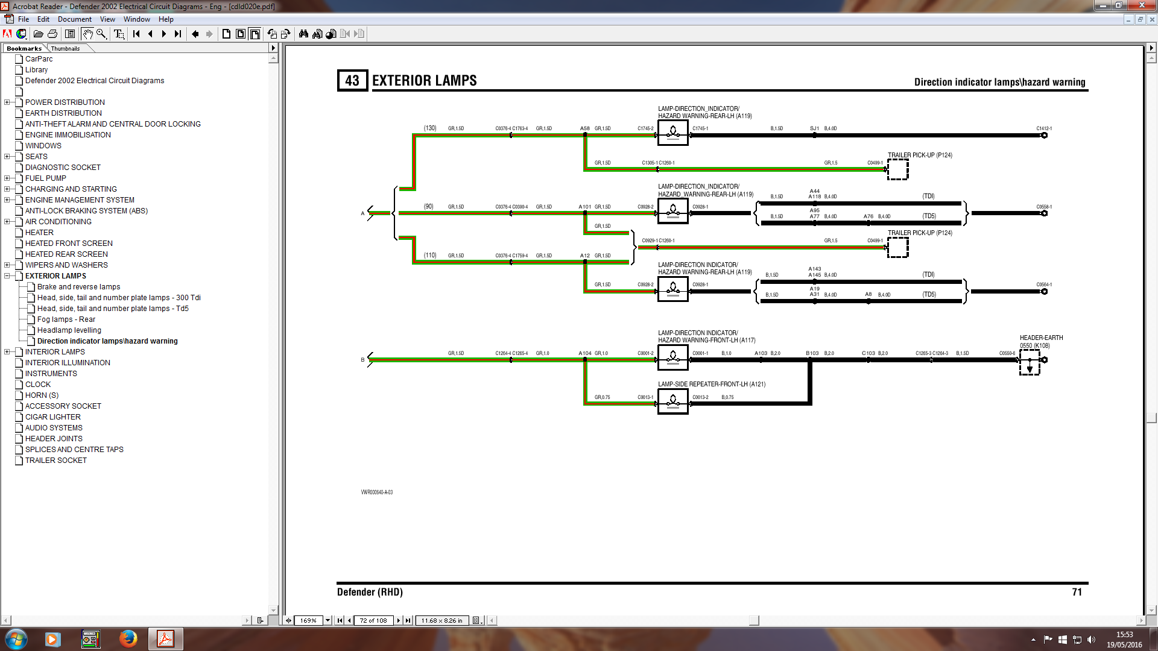
Task: Open the View menu
Action: [x=107, y=19]
